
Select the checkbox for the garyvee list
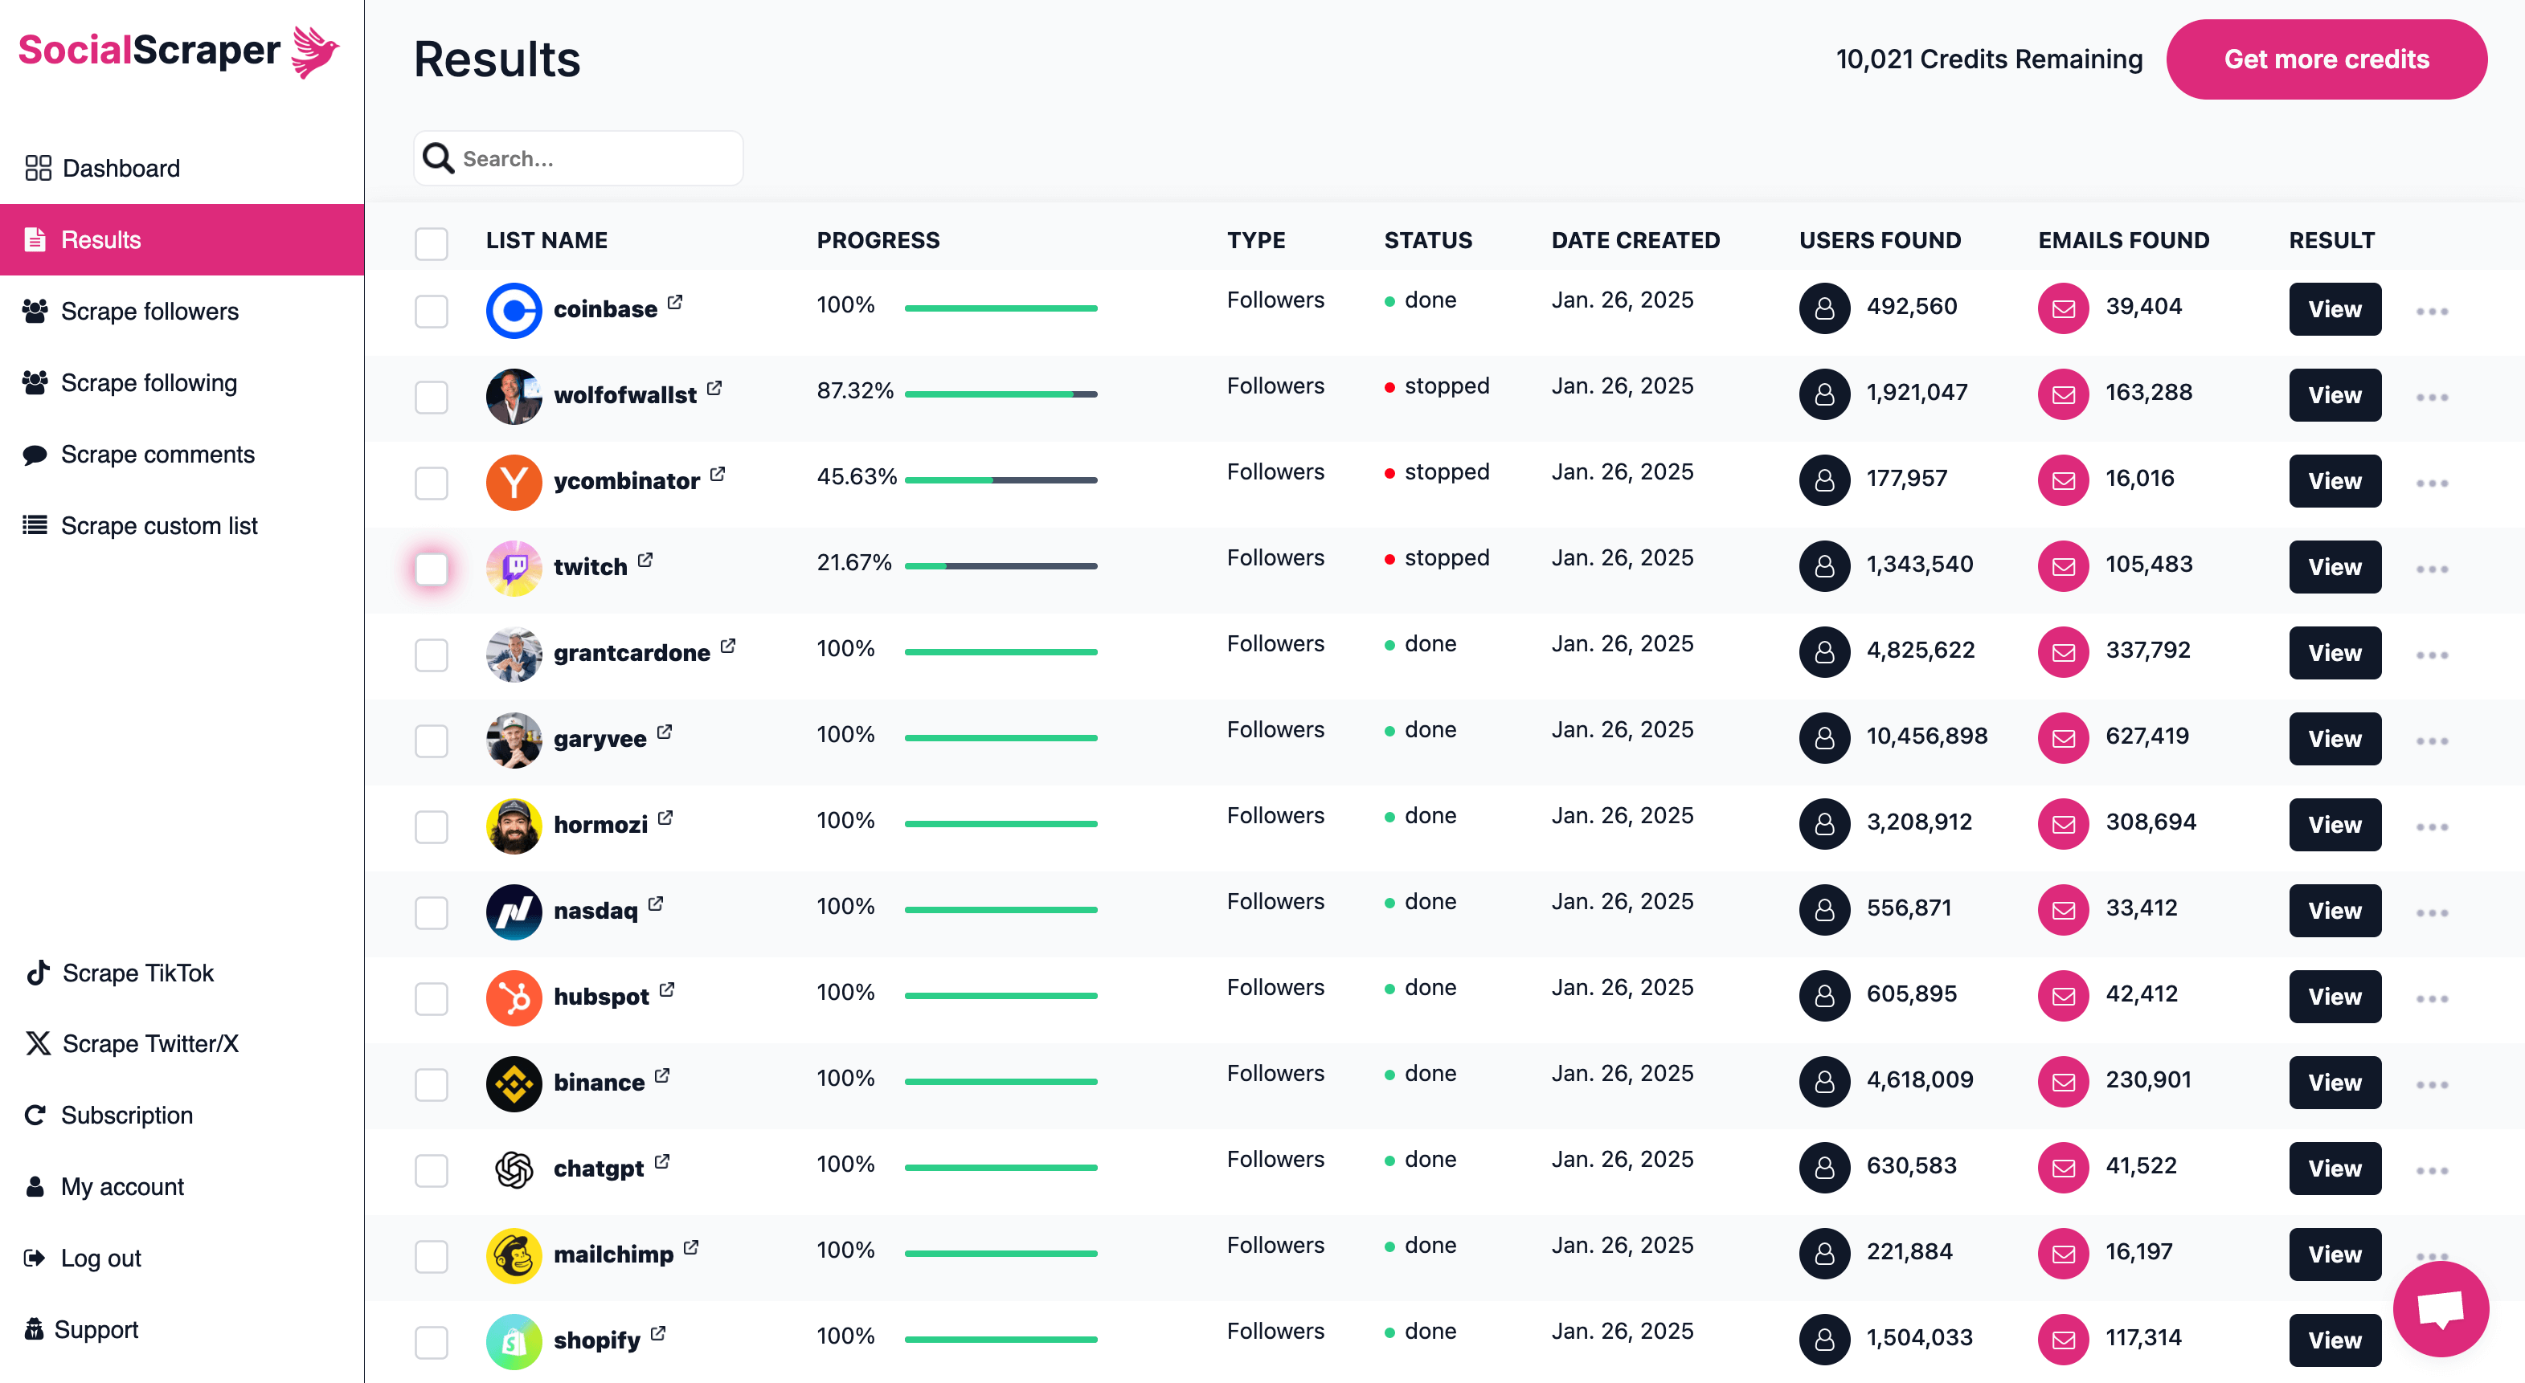[432, 741]
